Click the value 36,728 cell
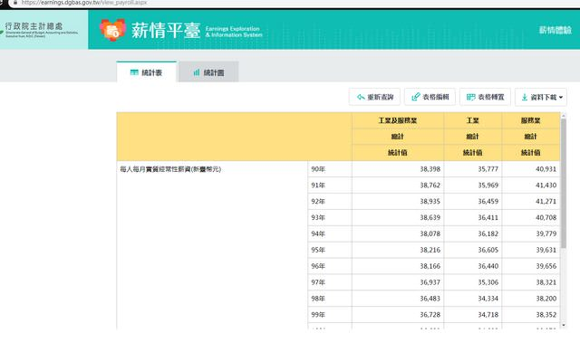Screen dimensions: 580x343 pyautogui.click(x=398, y=315)
